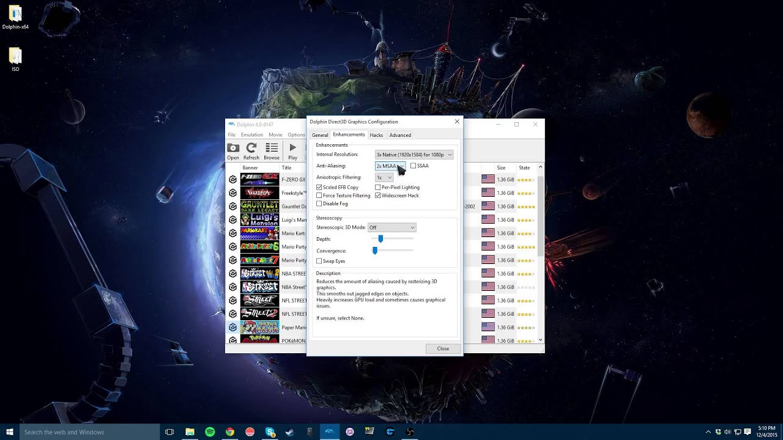Viewport: 783px width, 440px height.
Task: Show hidden system tray icons chevron
Action: (708, 432)
